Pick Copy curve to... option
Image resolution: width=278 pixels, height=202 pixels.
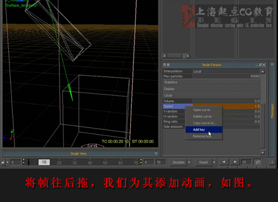(x=204, y=123)
